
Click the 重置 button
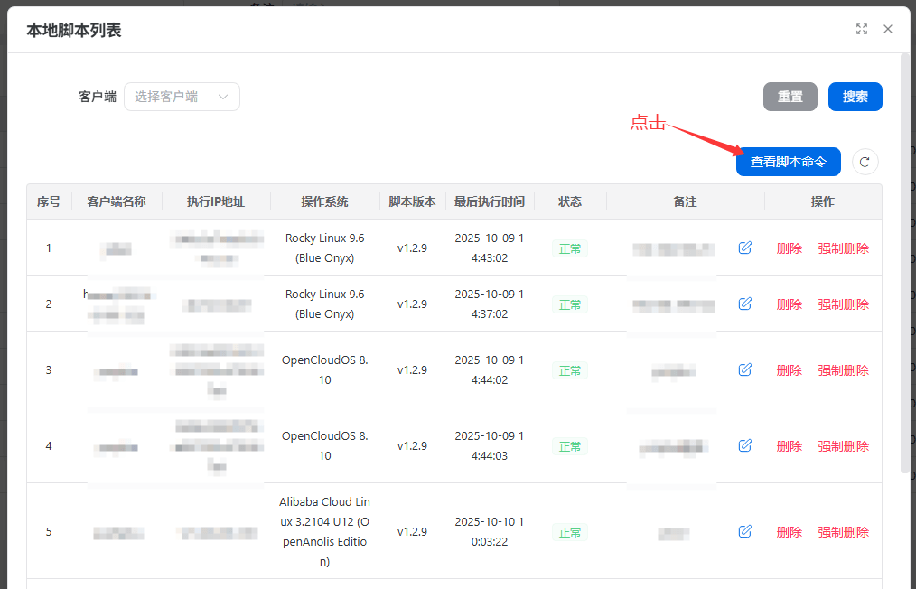790,97
